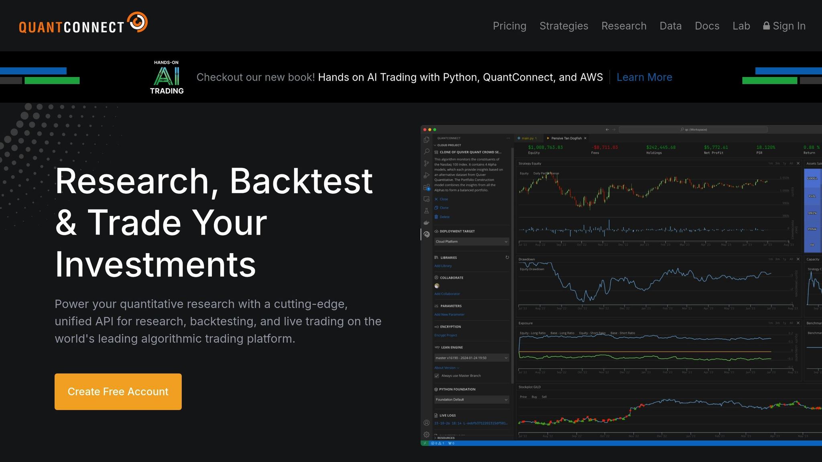Click the Search magnifier icon in IDE sidebar
The height and width of the screenshot is (462, 822).
tap(426, 152)
